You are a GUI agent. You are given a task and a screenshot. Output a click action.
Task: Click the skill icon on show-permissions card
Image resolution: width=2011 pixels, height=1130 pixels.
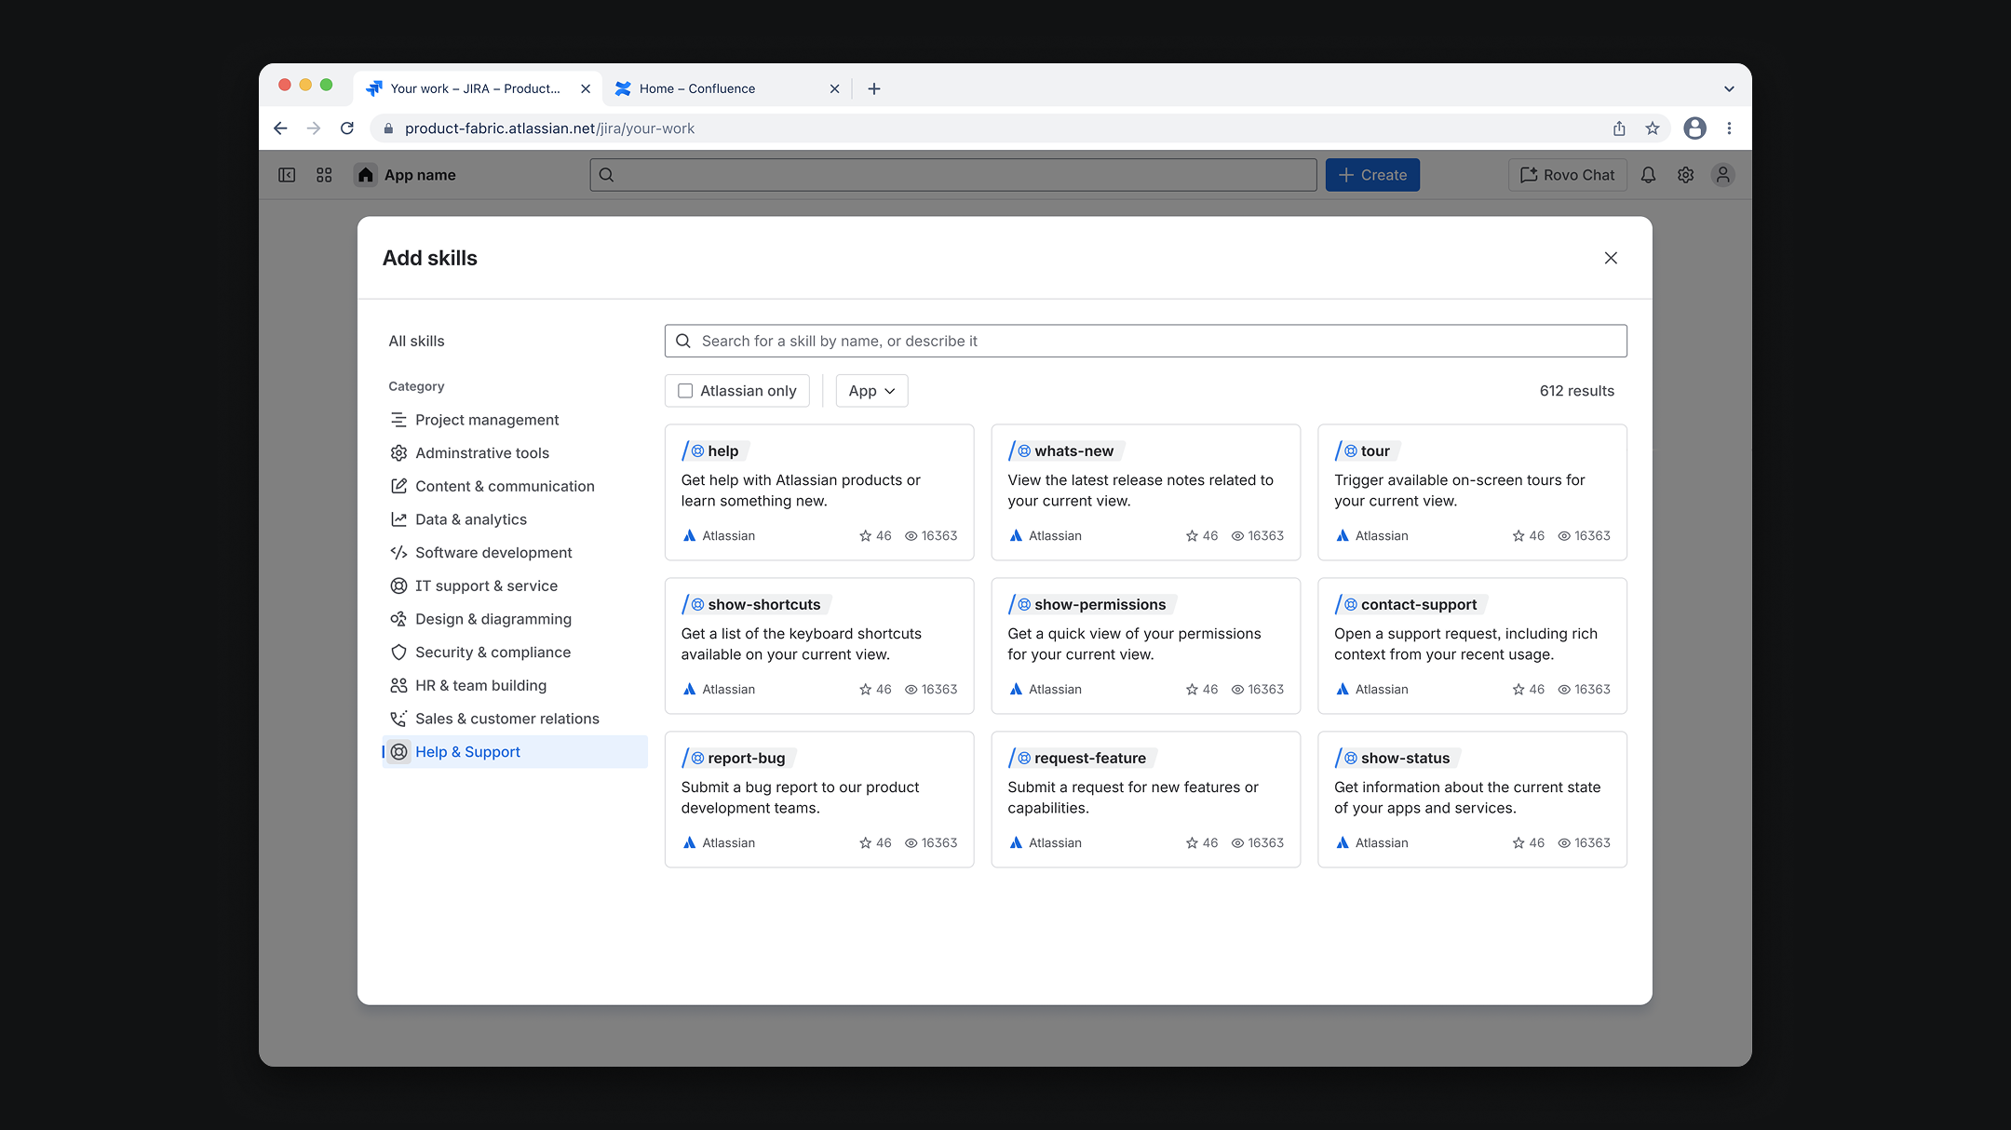coord(1024,605)
